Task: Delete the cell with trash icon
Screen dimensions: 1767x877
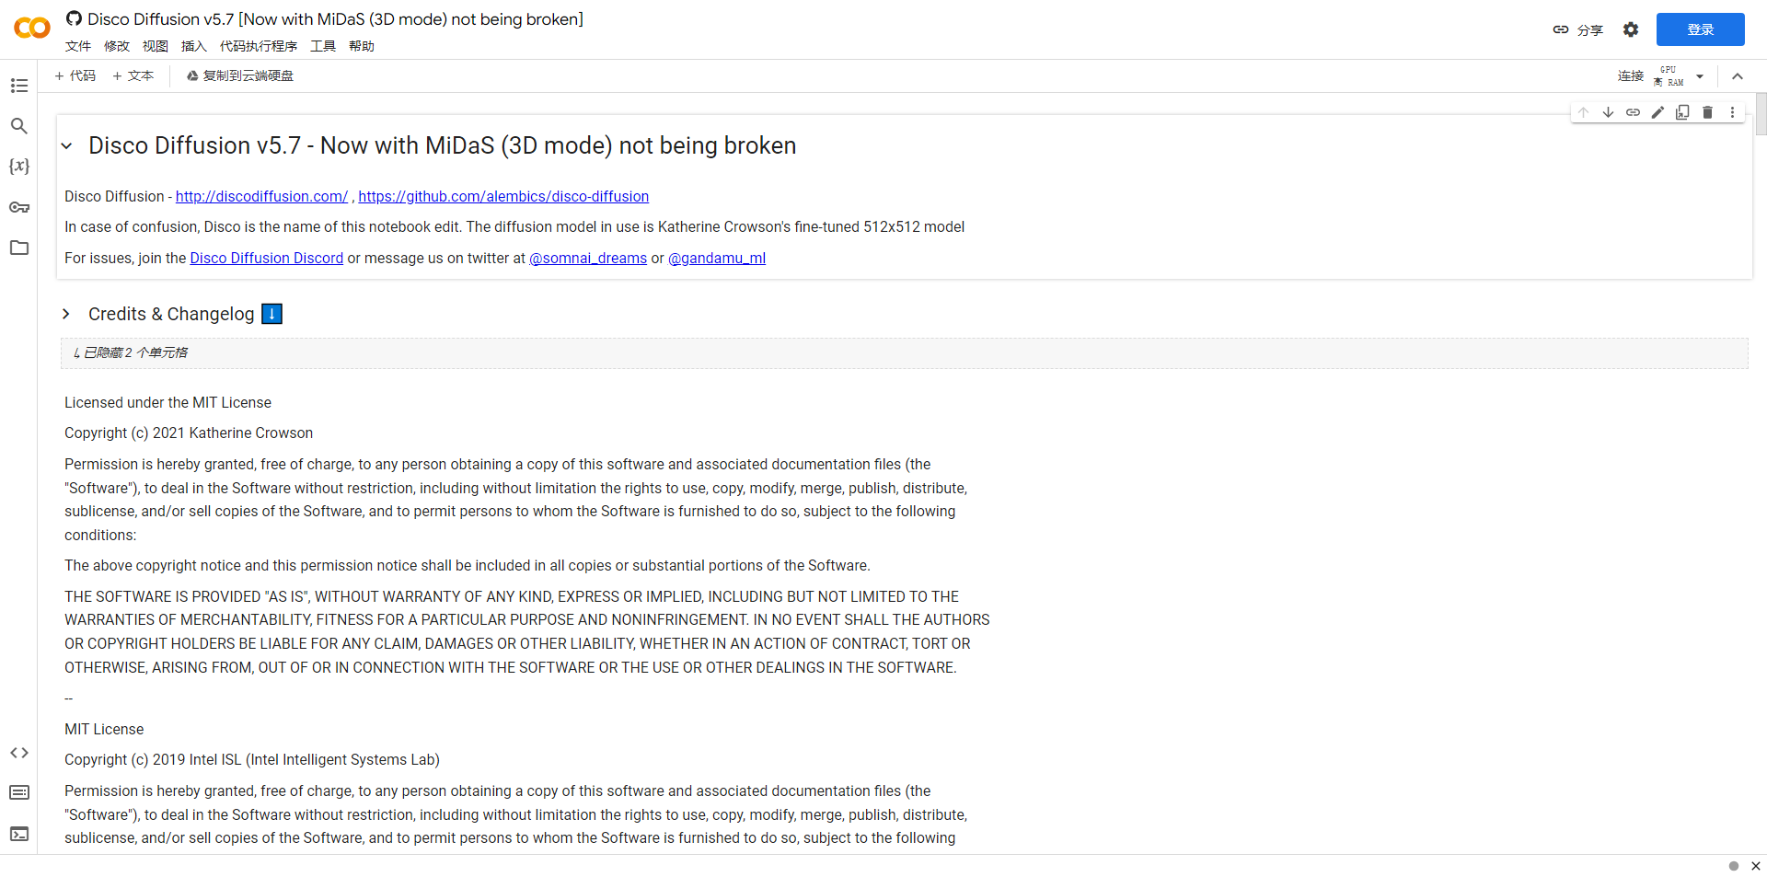Action: pos(1707,112)
